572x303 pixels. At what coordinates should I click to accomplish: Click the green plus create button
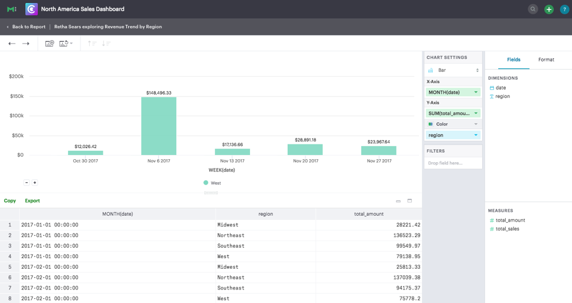548,9
